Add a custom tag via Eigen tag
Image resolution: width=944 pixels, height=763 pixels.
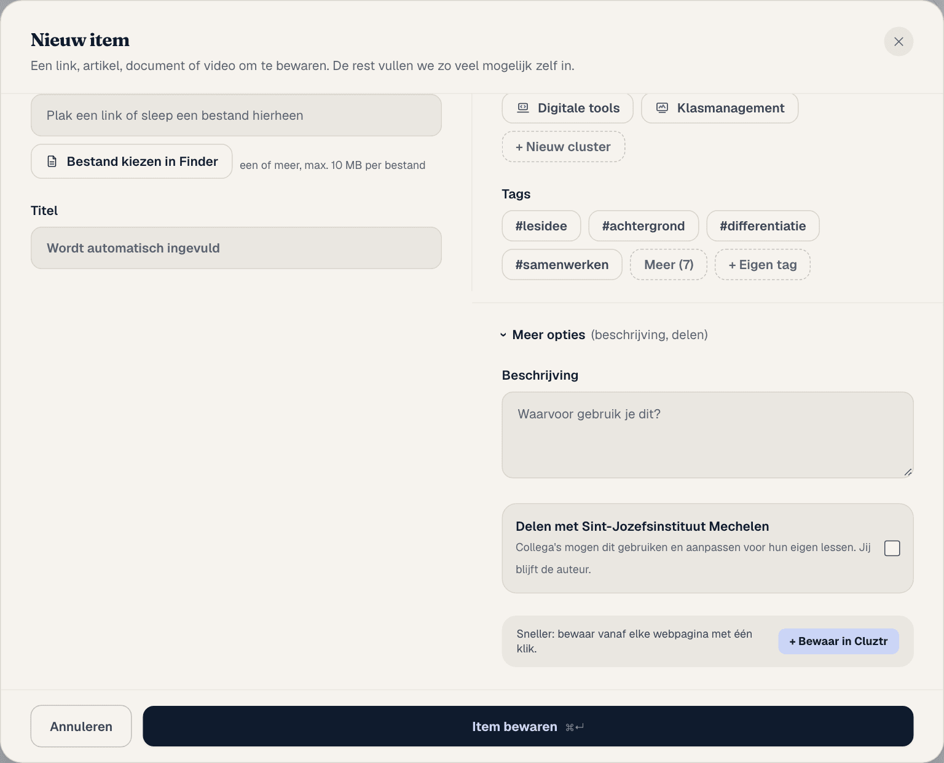click(763, 265)
